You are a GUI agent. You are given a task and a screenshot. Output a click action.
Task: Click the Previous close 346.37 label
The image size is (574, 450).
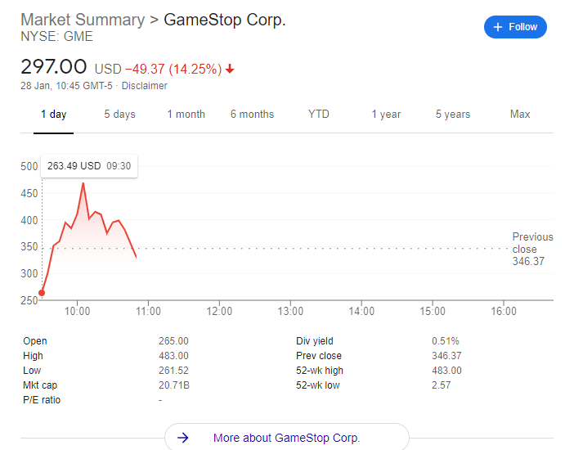click(532, 249)
